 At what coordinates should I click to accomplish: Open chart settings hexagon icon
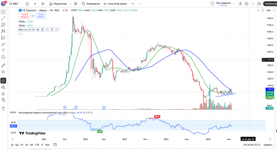point(246,4)
